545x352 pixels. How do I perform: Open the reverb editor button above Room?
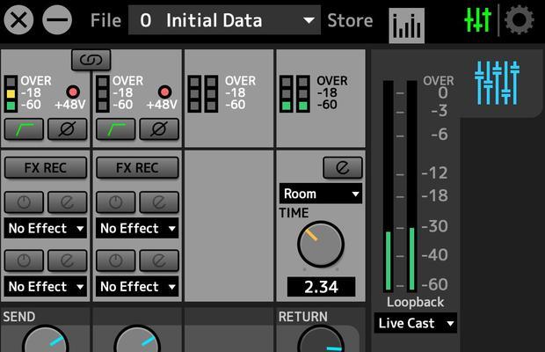343,168
